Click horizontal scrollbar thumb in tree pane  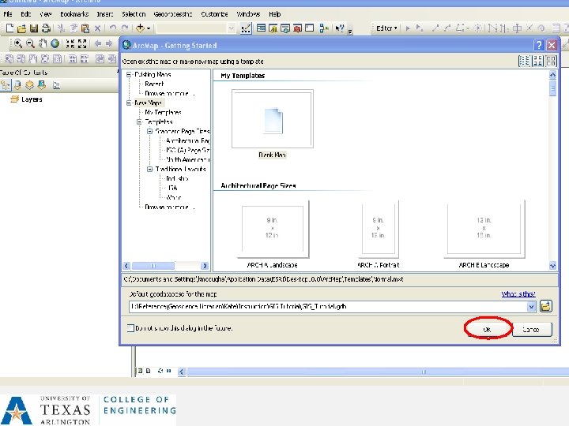point(153,266)
